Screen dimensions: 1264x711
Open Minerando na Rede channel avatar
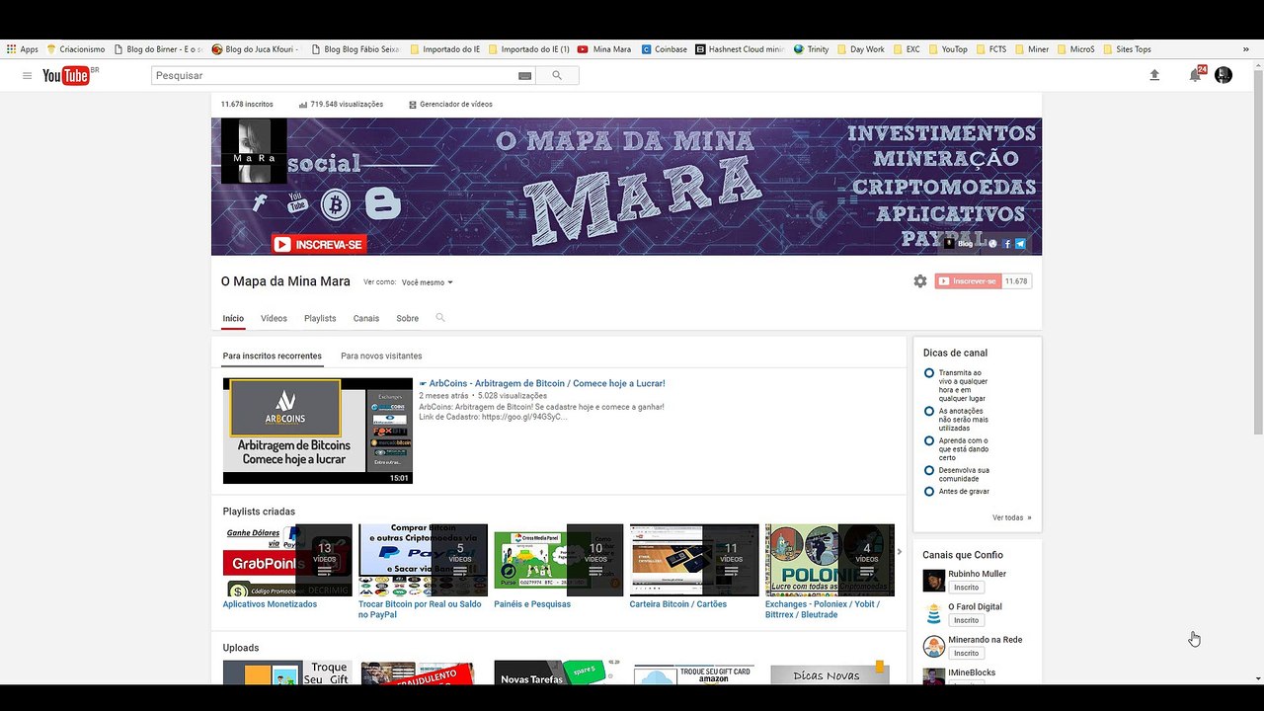click(x=933, y=647)
